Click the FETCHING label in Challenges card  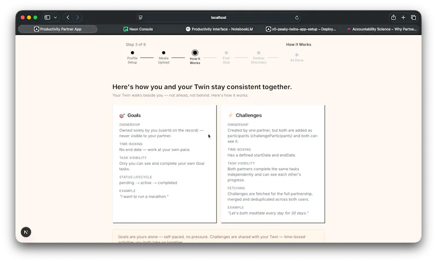pyautogui.click(x=236, y=188)
